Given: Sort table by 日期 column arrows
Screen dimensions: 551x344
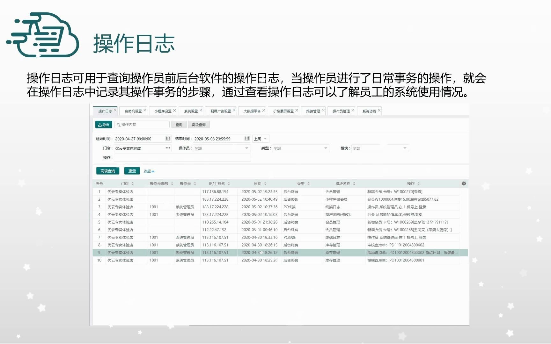Looking at the screenshot, I should click(x=265, y=184).
